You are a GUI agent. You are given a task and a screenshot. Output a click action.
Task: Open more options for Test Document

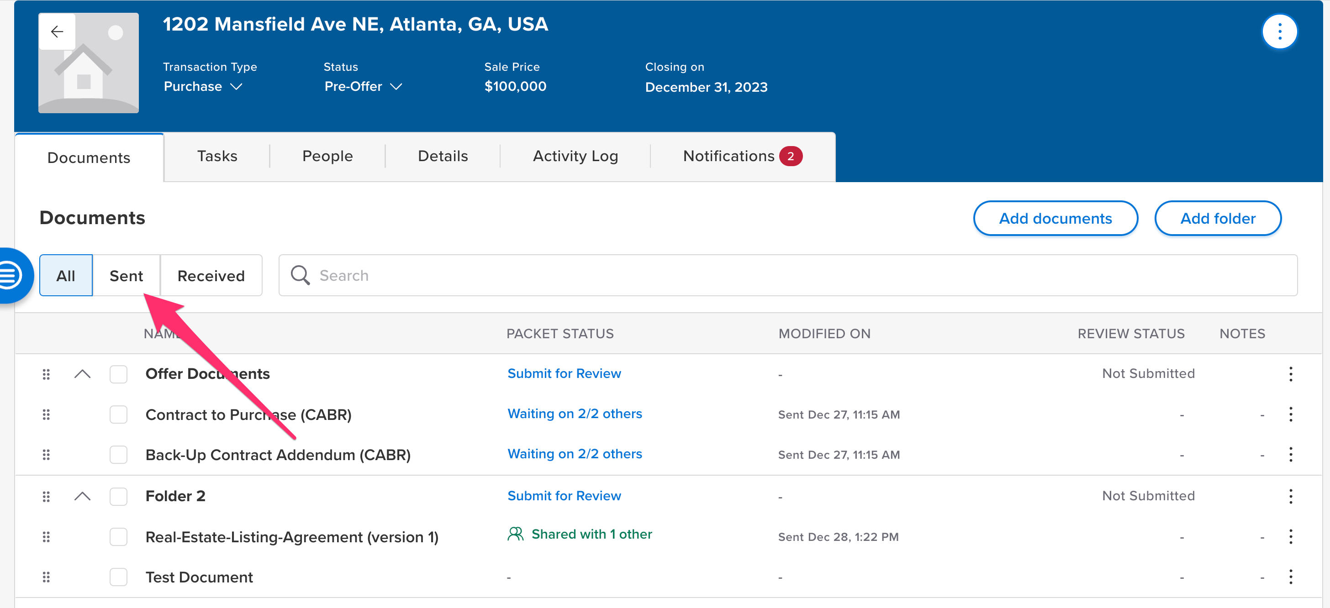(x=1290, y=577)
